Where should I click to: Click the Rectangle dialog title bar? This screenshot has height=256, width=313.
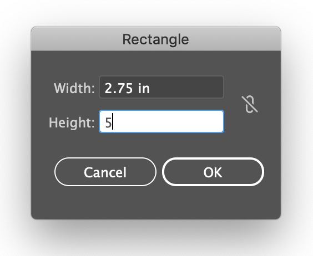tap(156, 39)
